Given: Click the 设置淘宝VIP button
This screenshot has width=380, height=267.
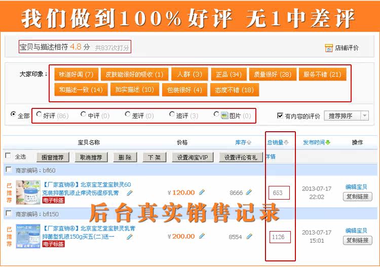Looking at the screenshot, I should click(193, 157).
